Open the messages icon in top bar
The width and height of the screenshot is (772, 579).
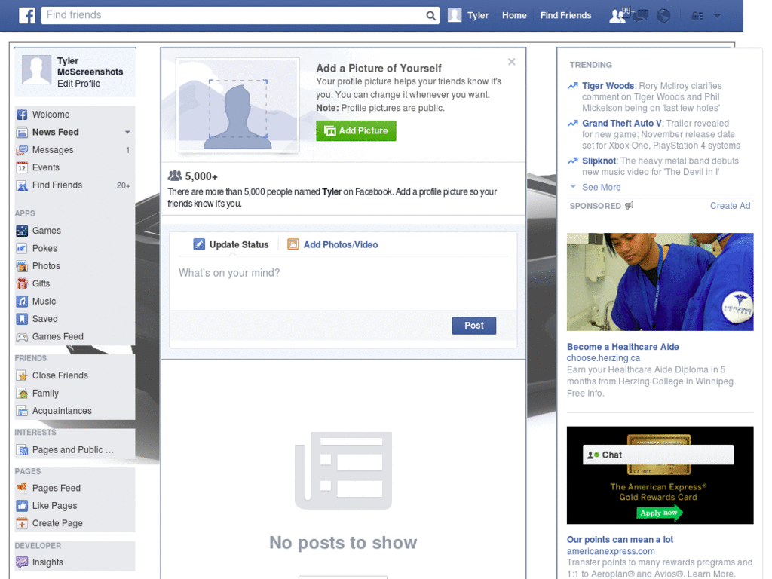(641, 16)
